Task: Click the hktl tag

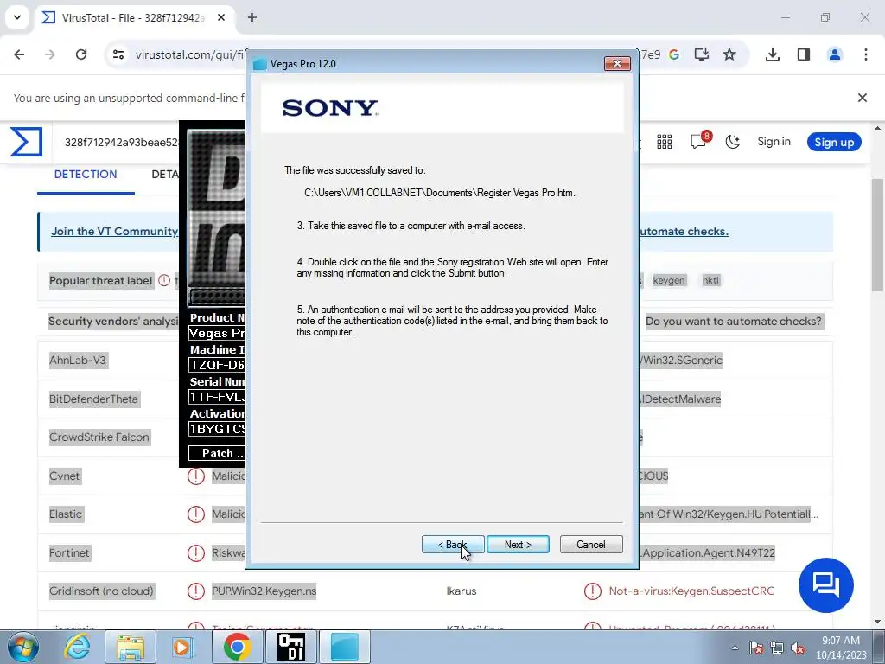Action: pos(710,280)
